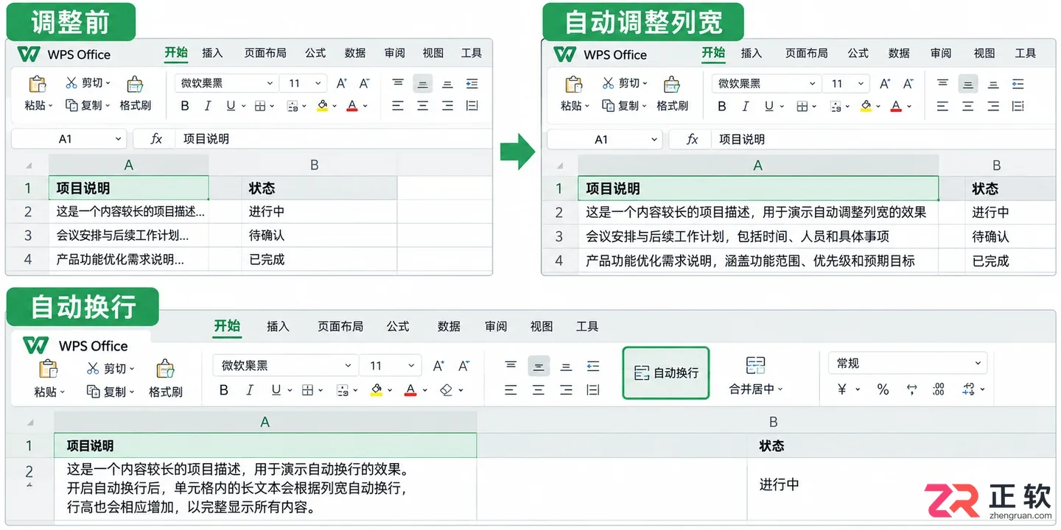Open font size 11 dropdown in 自动换行 panel
Screen dimensions: 1061x530
tap(391, 366)
